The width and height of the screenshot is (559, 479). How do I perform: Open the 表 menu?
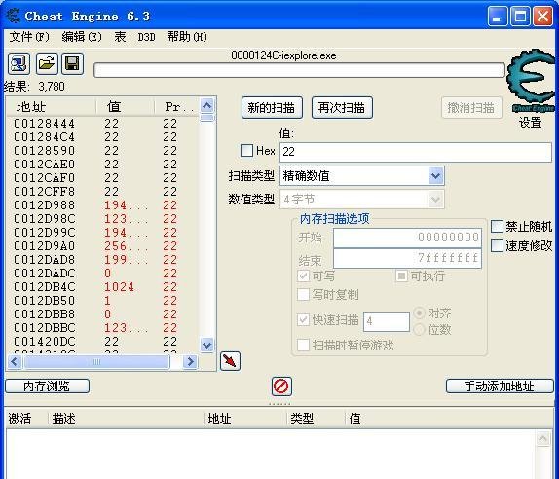[x=120, y=37]
